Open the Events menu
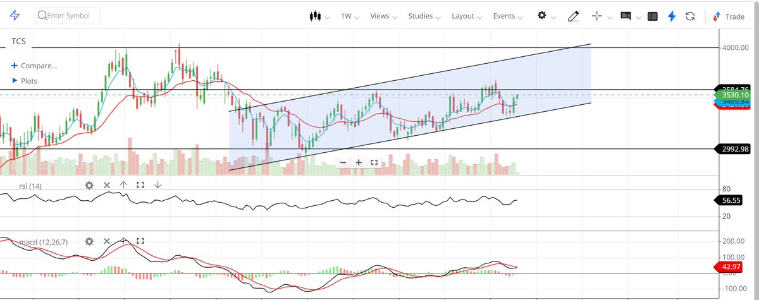Viewport: 759px width, 300px height. [508, 16]
